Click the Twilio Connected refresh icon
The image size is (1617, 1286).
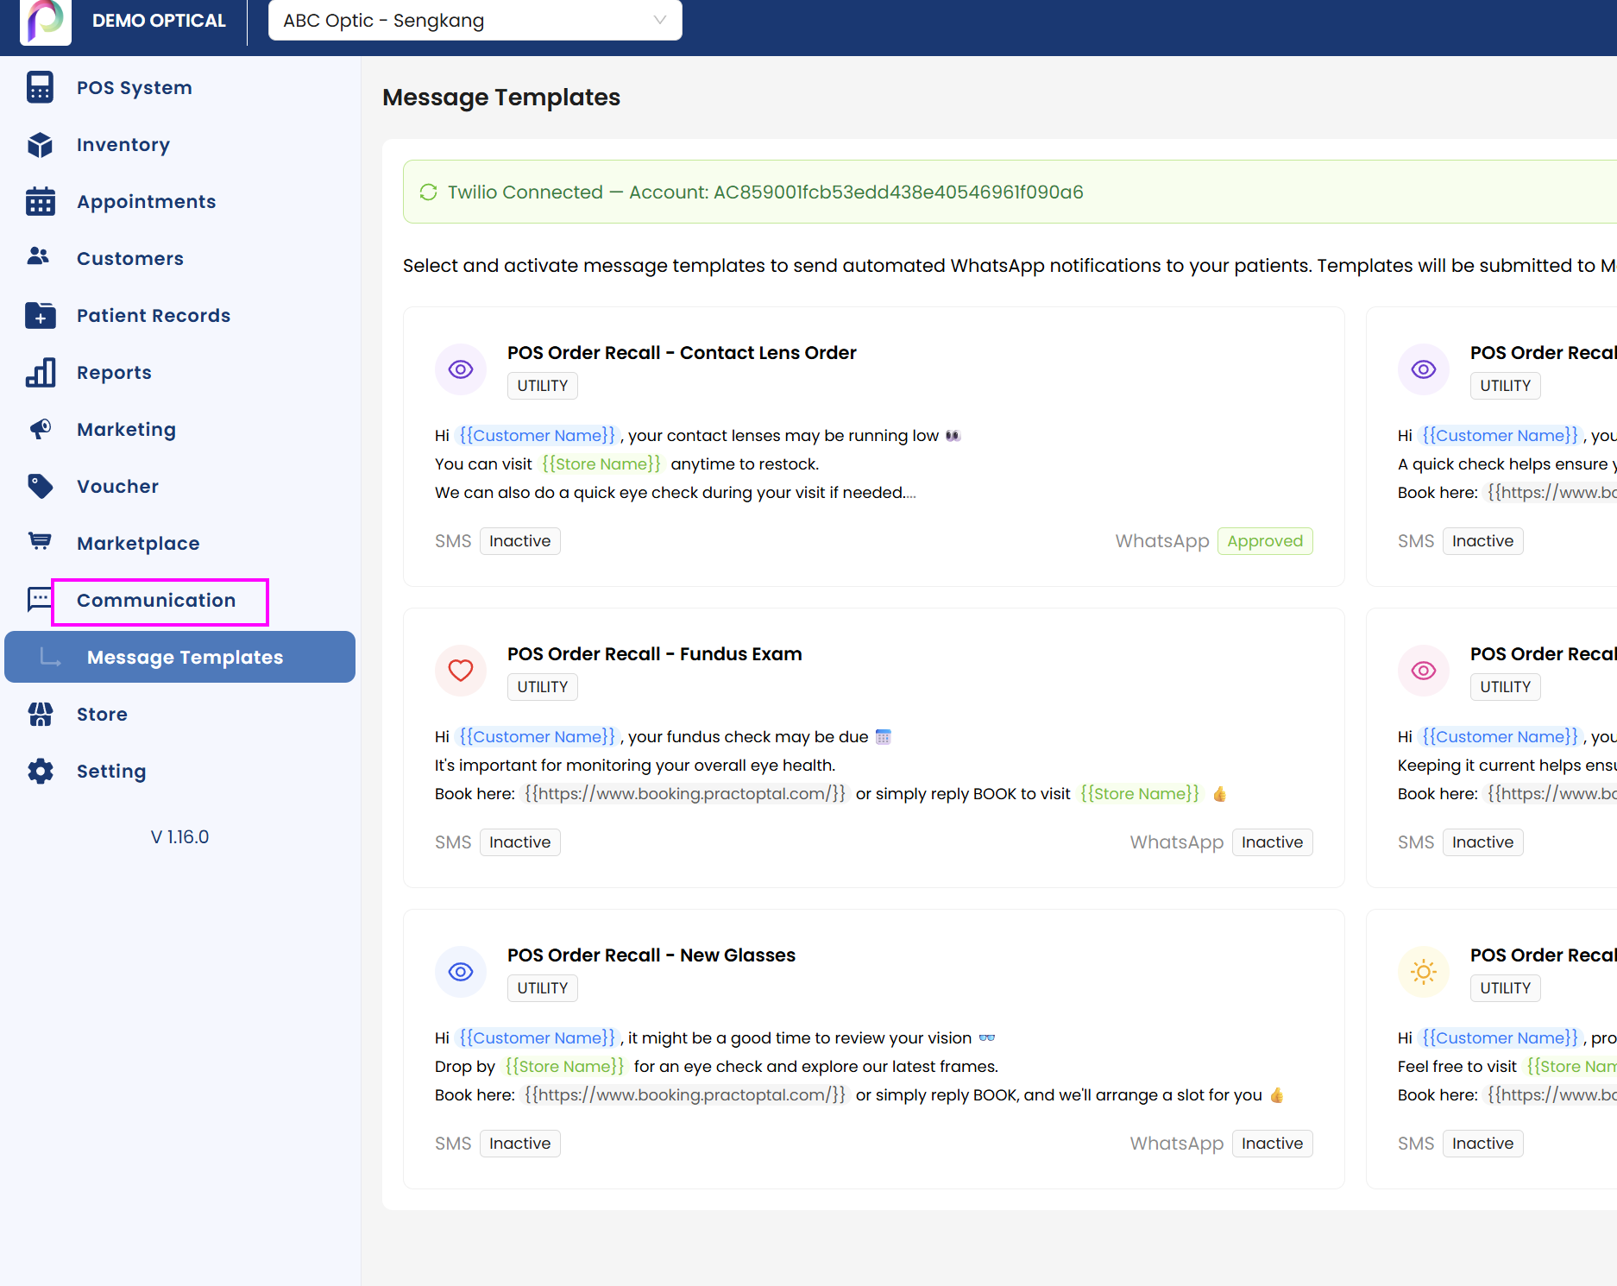[428, 192]
